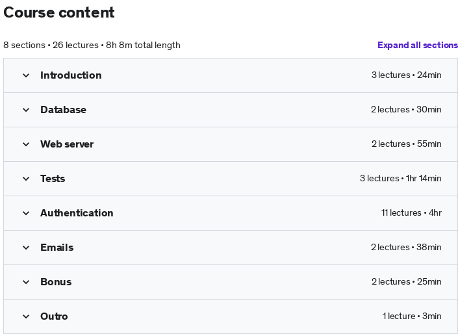458x334 pixels.
Task: Click the '3 lectures • 1hr 14min' label
Action: pos(401,179)
